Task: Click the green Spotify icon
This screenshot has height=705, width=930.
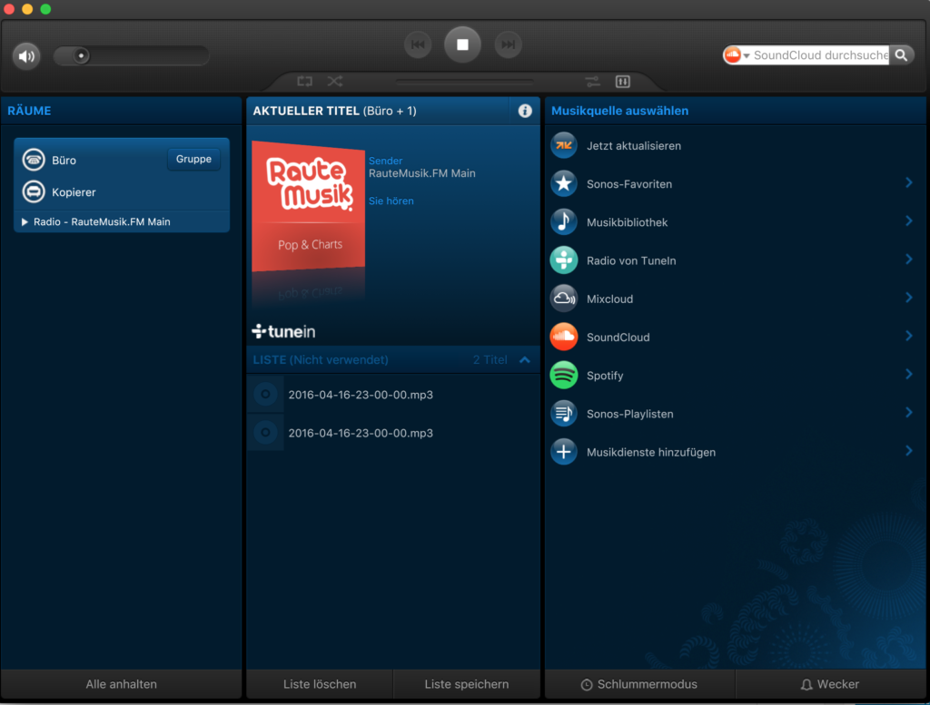Action: coord(564,375)
